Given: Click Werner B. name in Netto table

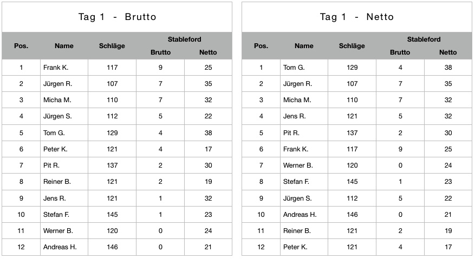Looking at the screenshot, I should (298, 165).
